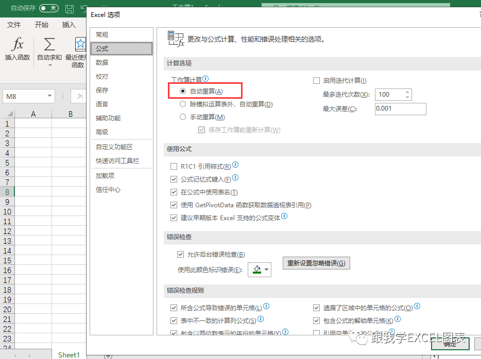The height and width of the screenshot is (359, 481).
Task: Click the info icon beside R1C1 引用样式
Action: pyautogui.click(x=235, y=165)
